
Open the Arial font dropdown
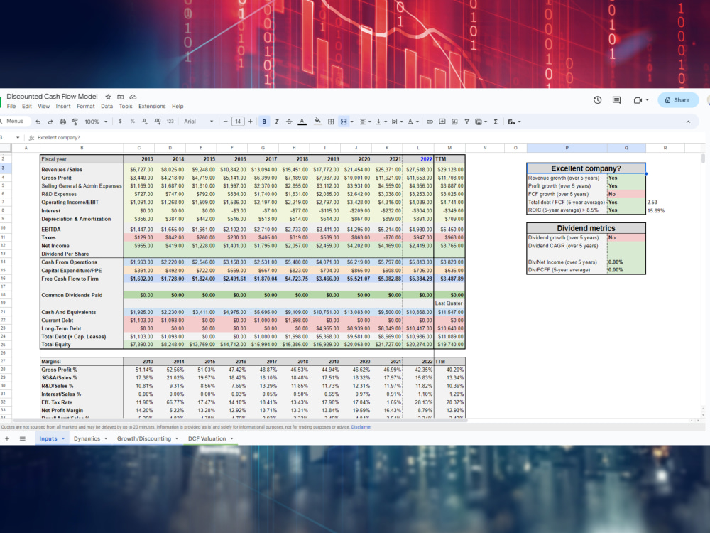198,122
